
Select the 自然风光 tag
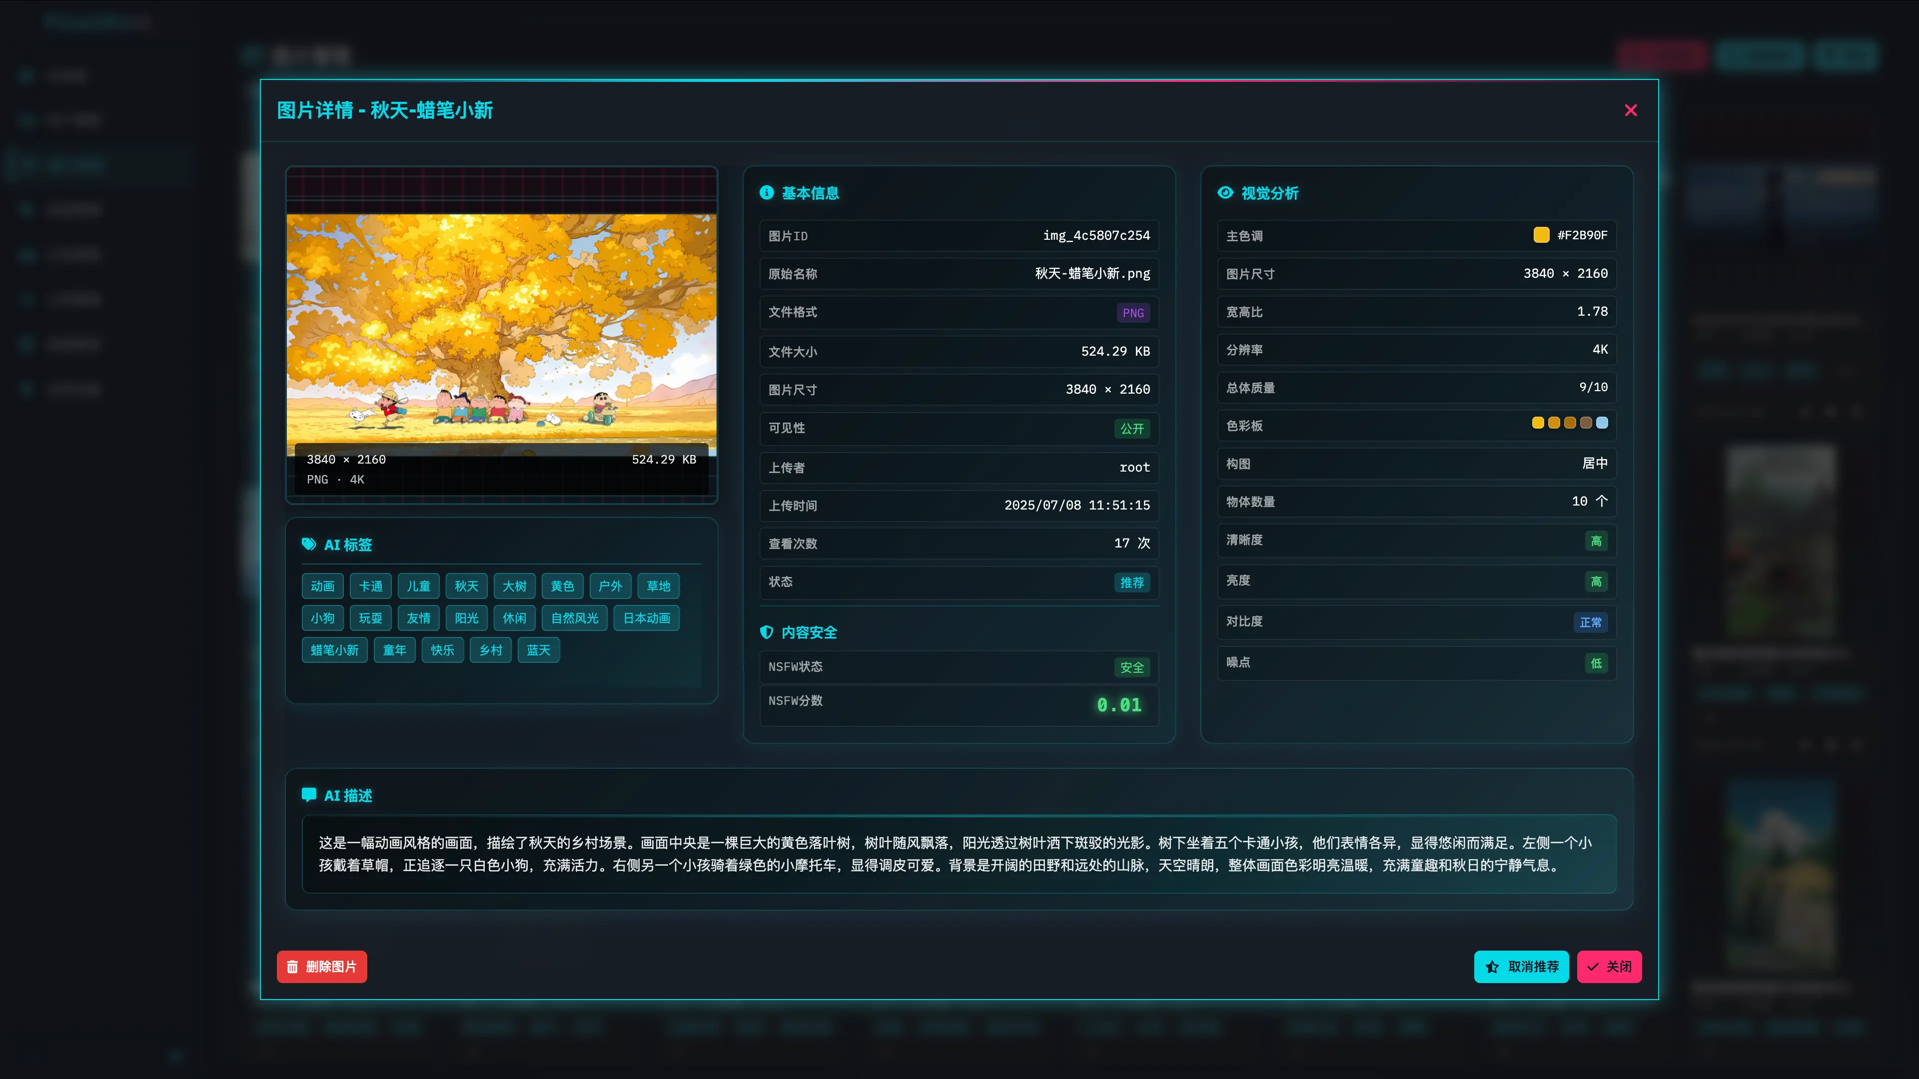(x=574, y=618)
